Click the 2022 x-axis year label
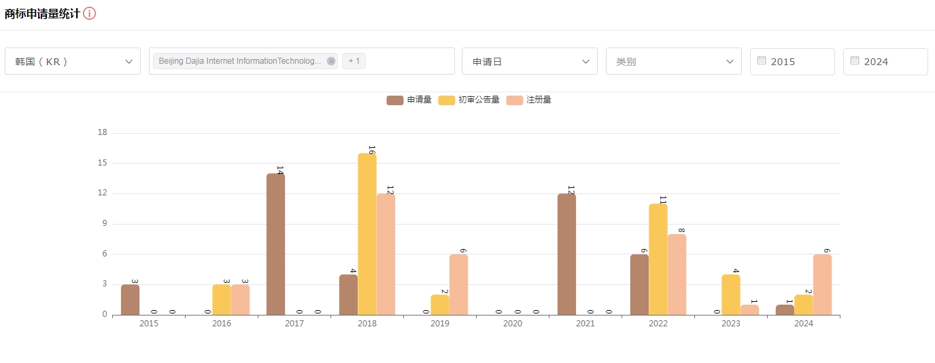This screenshot has height=363, width=935. tap(658, 324)
